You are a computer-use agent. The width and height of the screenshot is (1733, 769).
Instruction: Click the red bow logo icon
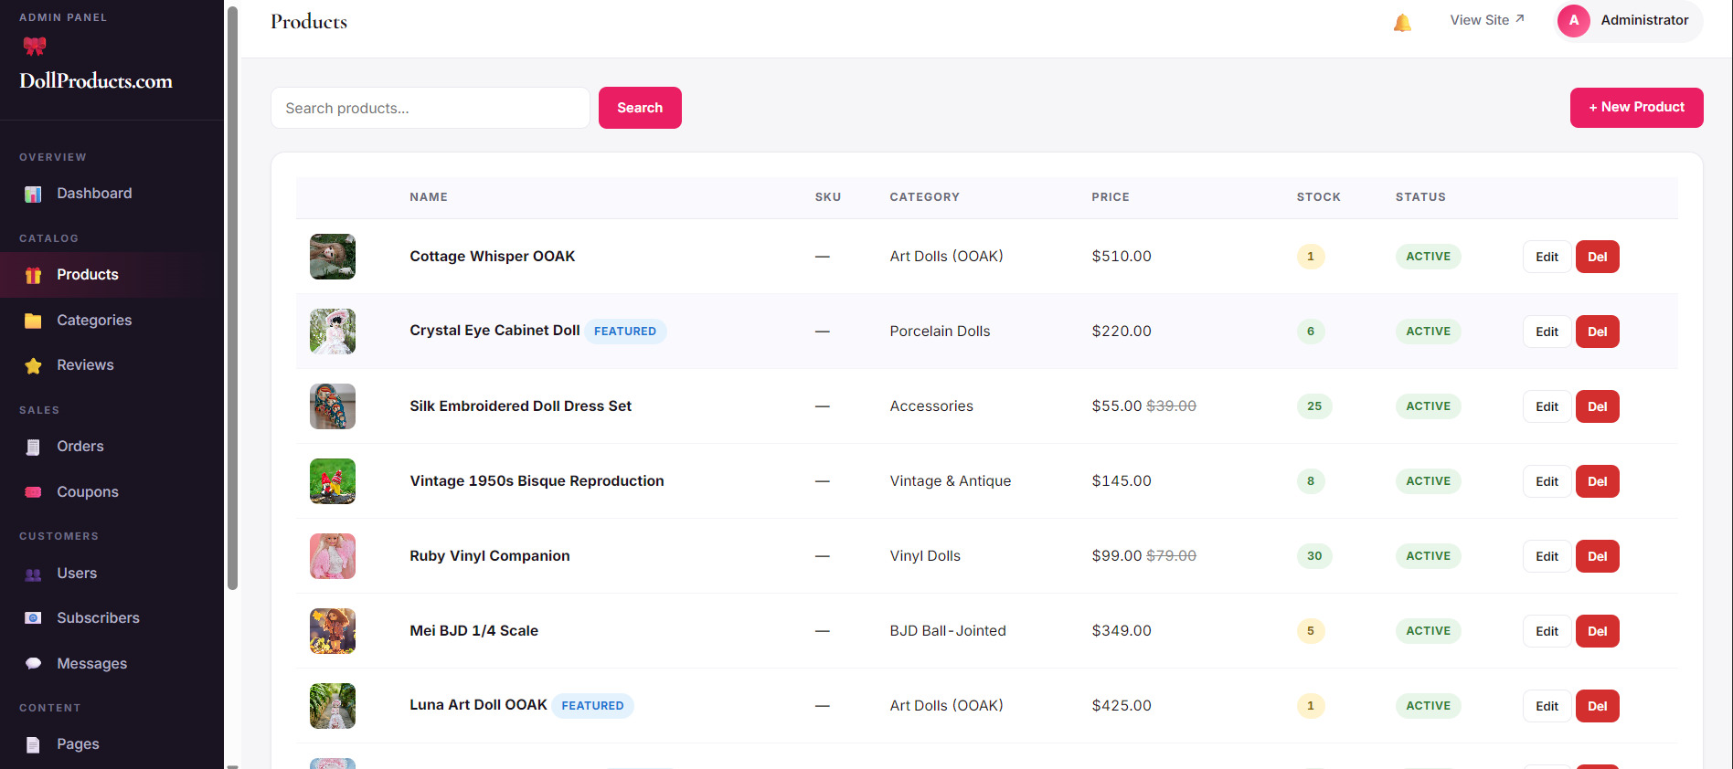coord(35,46)
